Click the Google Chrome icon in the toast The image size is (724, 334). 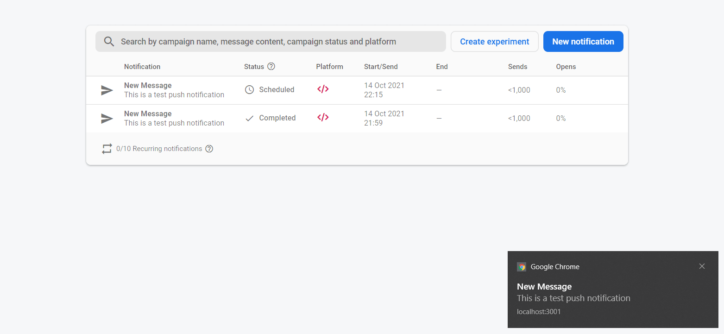point(522,267)
